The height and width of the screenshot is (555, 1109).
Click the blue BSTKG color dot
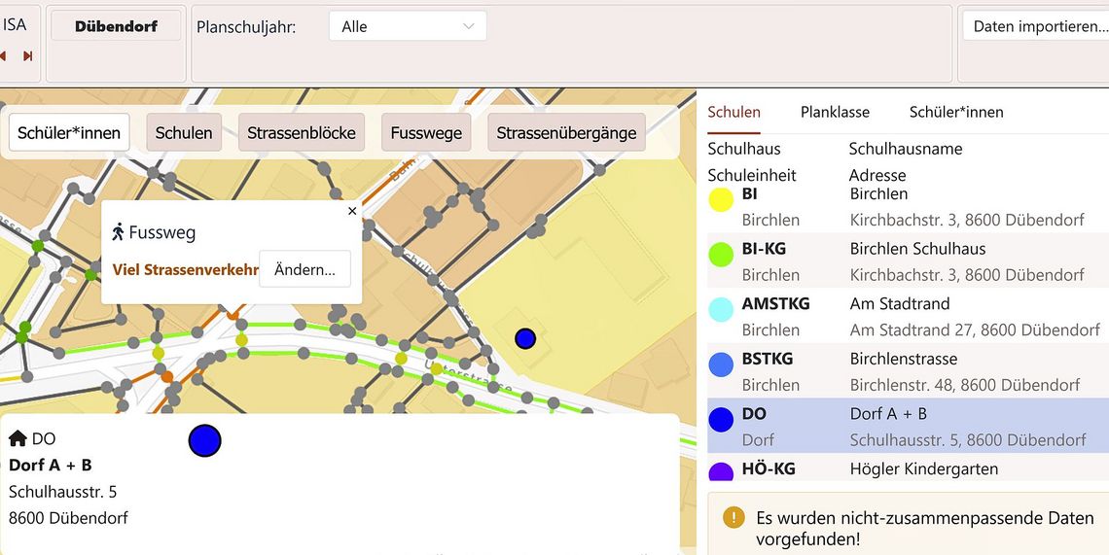721,364
